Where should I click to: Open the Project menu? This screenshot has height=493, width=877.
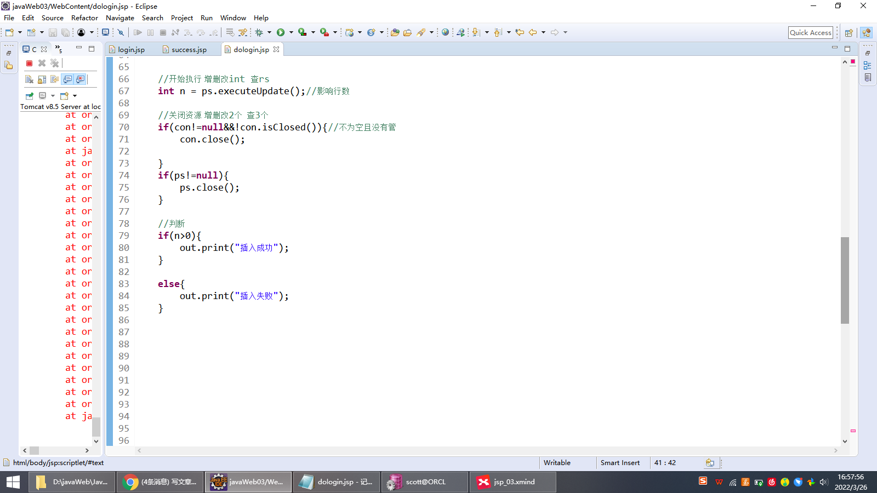point(182,18)
